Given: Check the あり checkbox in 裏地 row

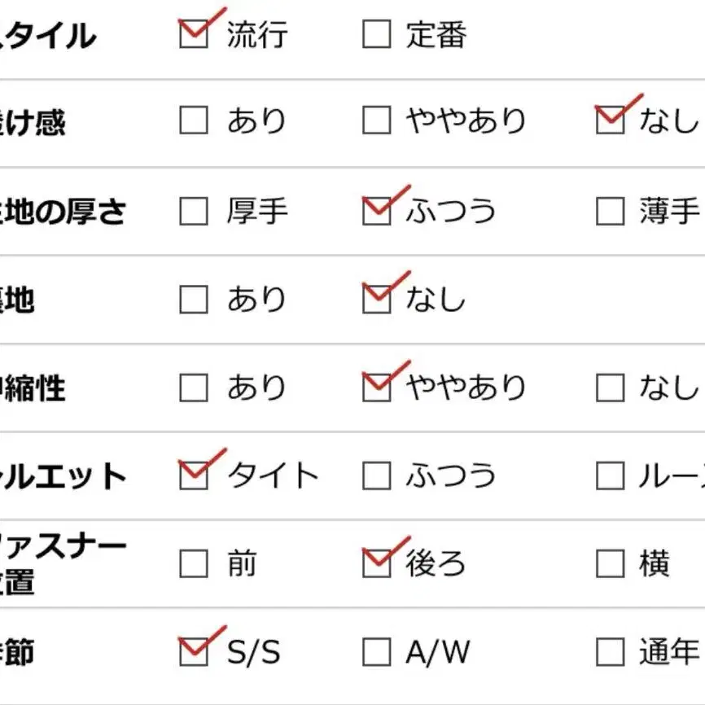Looking at the screenshot, I should (x=193, y=299).
